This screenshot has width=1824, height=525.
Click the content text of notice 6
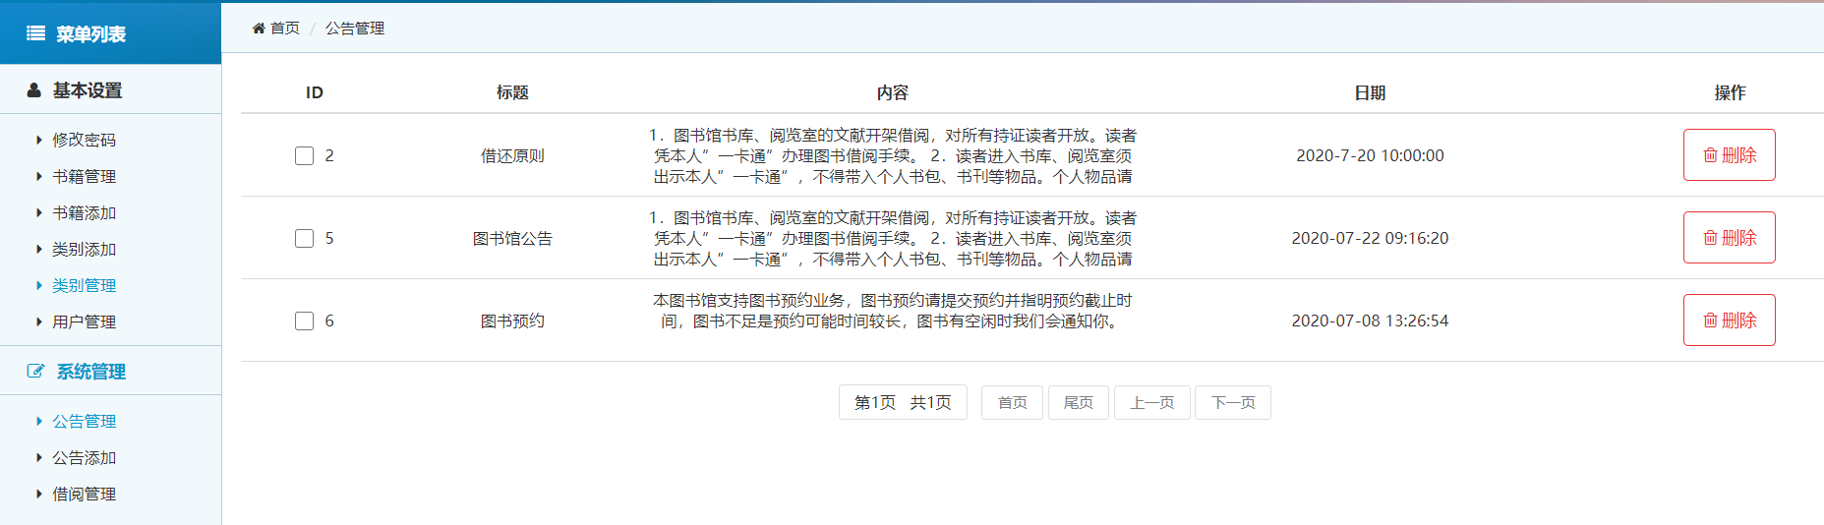[893, 311]
